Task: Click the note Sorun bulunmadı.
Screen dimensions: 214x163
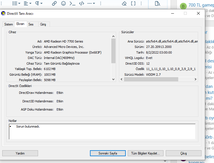Action: (28, 126)
